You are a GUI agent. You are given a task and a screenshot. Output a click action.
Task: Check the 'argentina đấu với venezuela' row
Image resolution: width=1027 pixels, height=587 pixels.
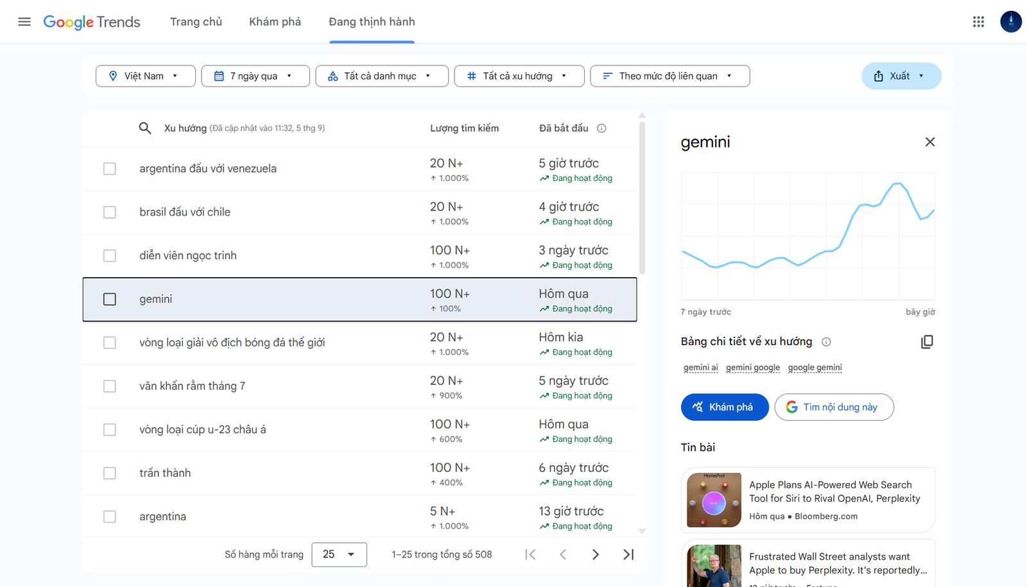point(110,169)
